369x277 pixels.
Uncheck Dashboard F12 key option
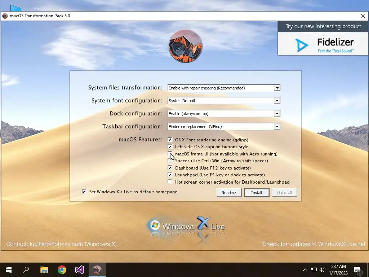tap(170, 168)
